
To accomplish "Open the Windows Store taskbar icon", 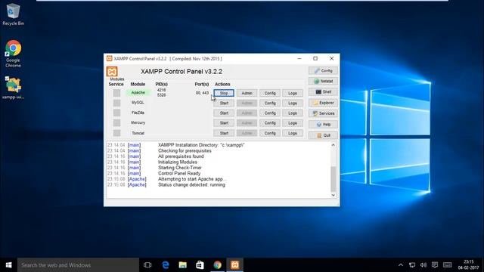I will point(200,265).
